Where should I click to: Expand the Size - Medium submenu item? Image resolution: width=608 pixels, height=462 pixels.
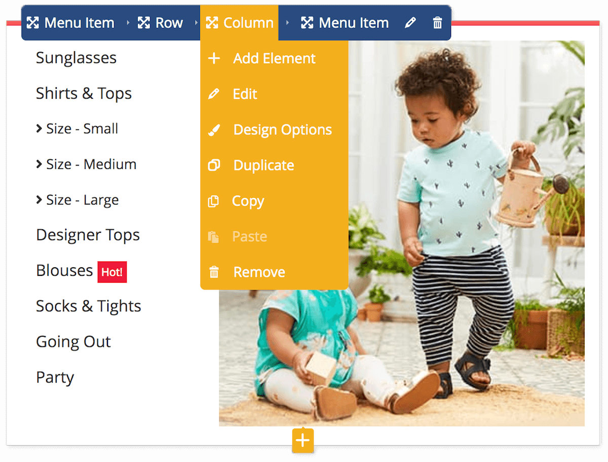coord(86,164)
